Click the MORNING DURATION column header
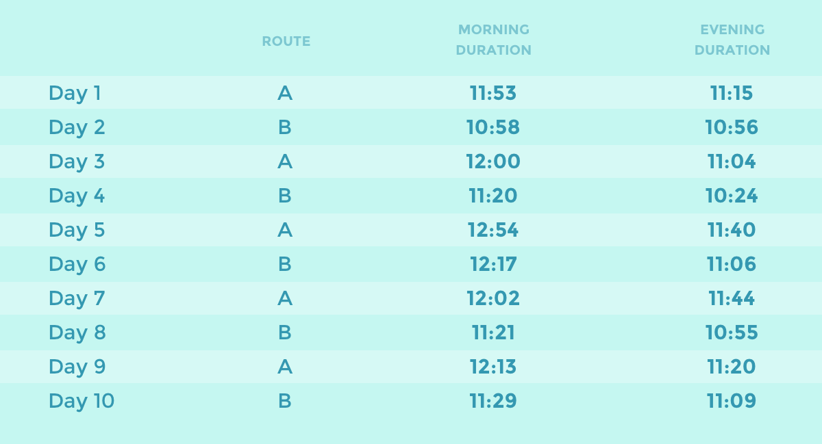Screen dimensions: 822x444 point(493,40)
